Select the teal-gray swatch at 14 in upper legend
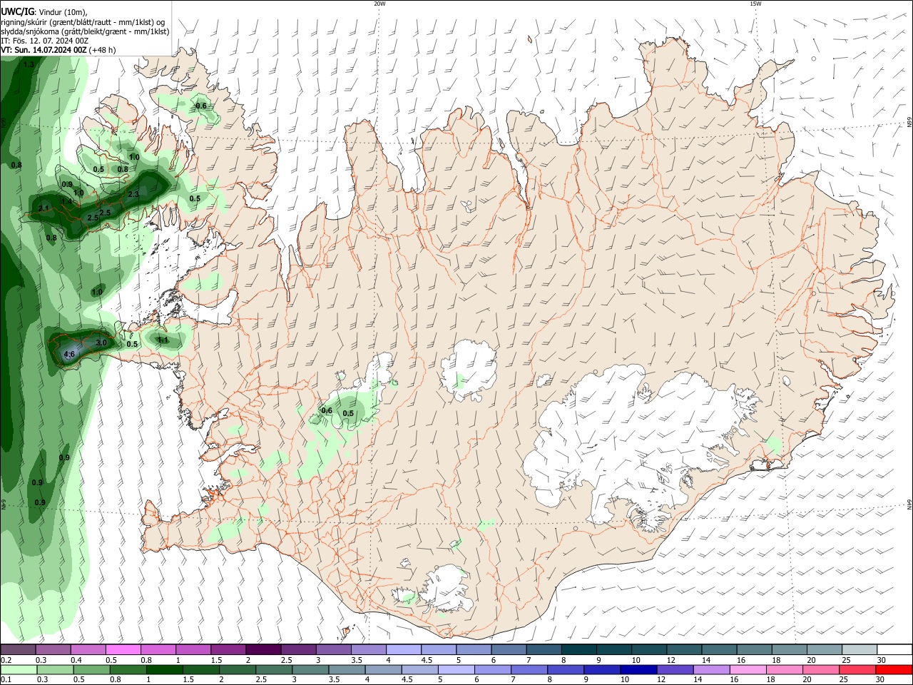This screenshot has height=685, width=913. click(719, 649)
